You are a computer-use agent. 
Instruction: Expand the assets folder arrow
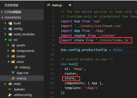point(8,45)
